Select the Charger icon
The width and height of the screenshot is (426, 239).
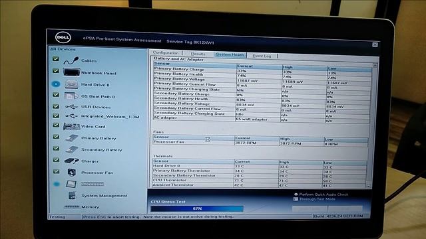coord(72,161)
